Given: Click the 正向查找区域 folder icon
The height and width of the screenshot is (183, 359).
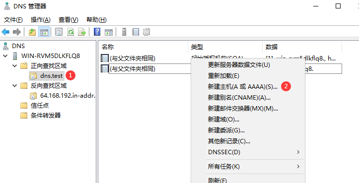Looking at the screenshot, I should coord(24,66).
